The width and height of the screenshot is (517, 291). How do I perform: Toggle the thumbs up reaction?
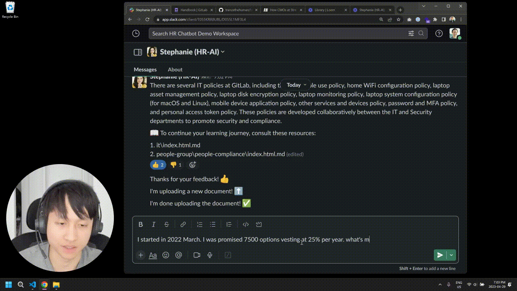point(158,164)
